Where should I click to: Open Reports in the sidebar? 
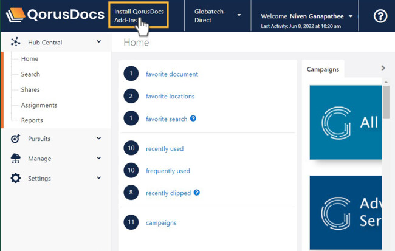(32, 120)
